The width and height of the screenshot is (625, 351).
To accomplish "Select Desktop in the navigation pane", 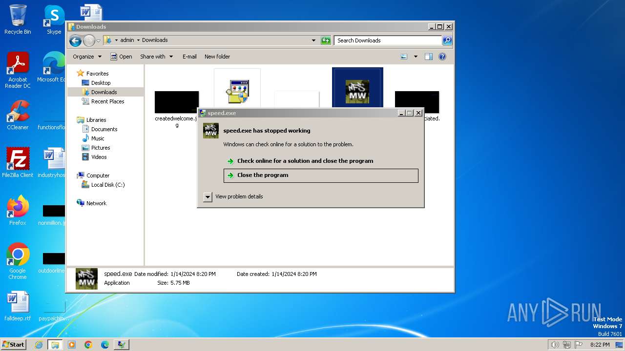I will (101, 83).
